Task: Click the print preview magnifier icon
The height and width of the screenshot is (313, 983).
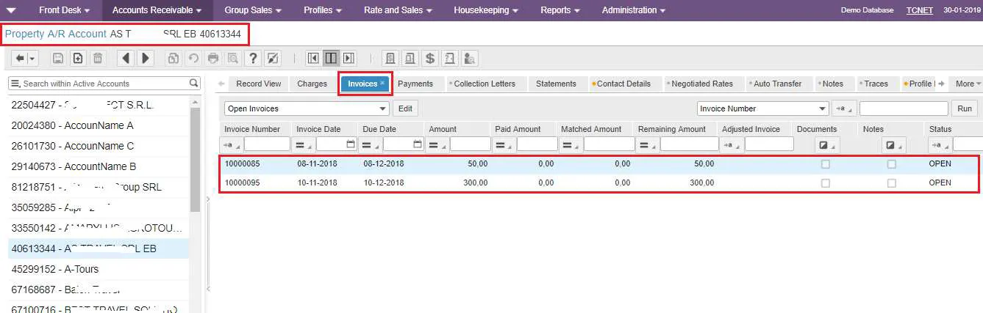Action: [232, 58]
